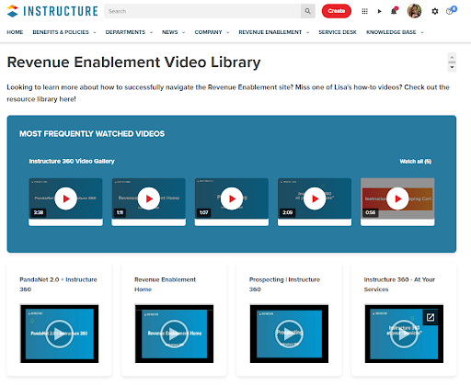Play PandaNet 2.0 + Instructure 360 card video
The image size is (471, 385).
(60, 334)
